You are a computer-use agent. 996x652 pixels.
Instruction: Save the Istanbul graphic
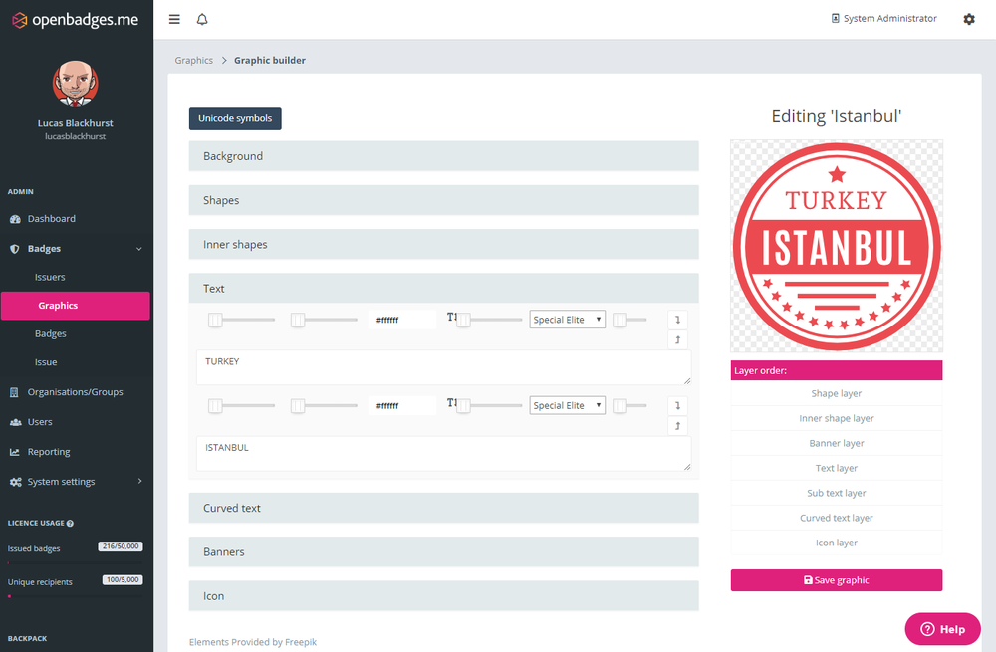tap(837, 579)
